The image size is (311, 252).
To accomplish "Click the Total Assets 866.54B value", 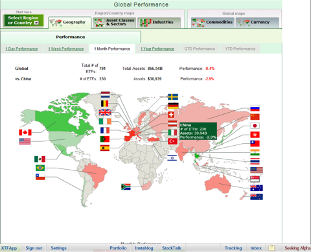I will tap(155, 69).
